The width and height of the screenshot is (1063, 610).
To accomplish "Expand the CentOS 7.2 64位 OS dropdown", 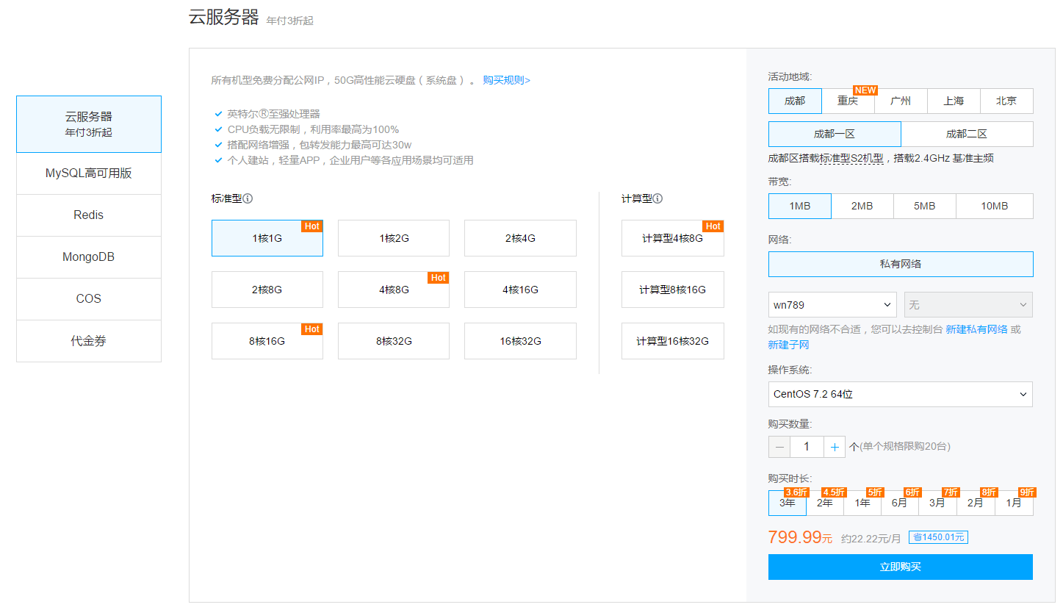I will [900, 394].
